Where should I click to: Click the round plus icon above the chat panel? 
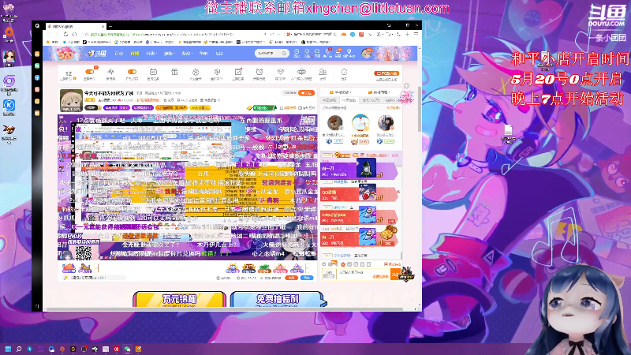coord(406,86)
